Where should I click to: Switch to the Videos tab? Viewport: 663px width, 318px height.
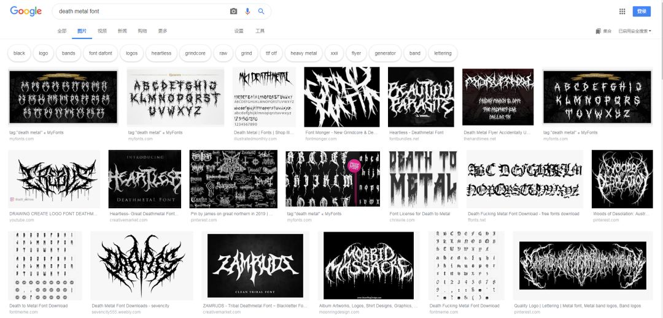coord(102,31)
